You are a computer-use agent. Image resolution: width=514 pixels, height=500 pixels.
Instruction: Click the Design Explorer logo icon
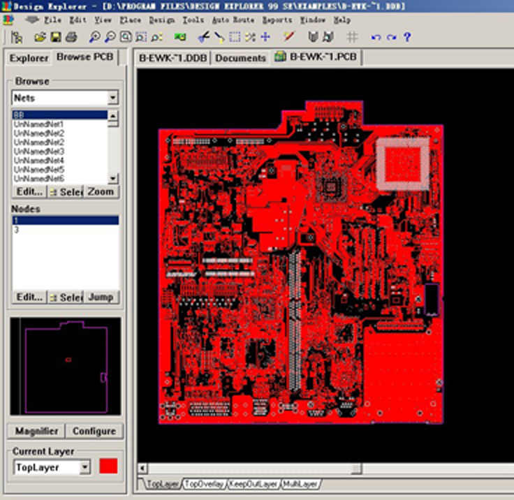[x=8, y=20]
